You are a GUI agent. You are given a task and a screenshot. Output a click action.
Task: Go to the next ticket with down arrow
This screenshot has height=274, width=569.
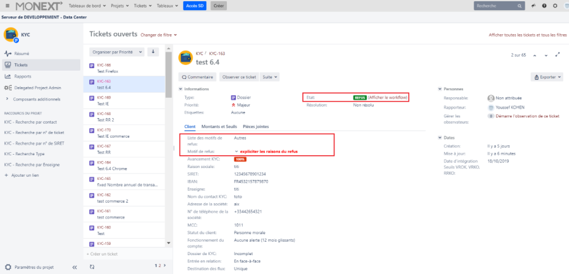click(x=546, y=56)
